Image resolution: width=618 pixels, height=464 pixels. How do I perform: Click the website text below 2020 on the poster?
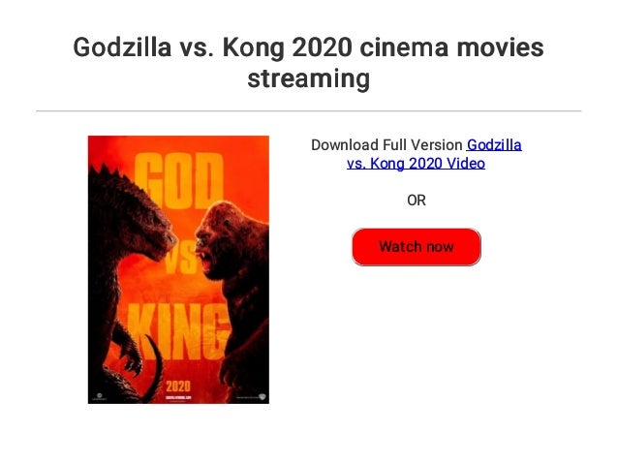[x=177, y=397]
